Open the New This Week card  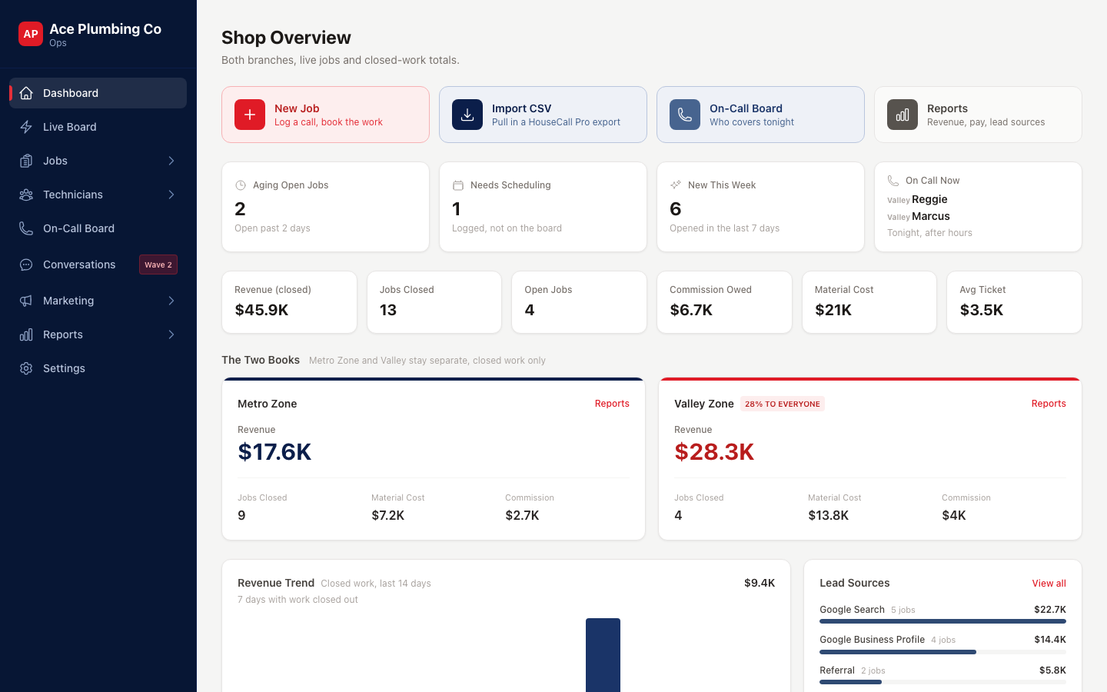coord(760,207)
